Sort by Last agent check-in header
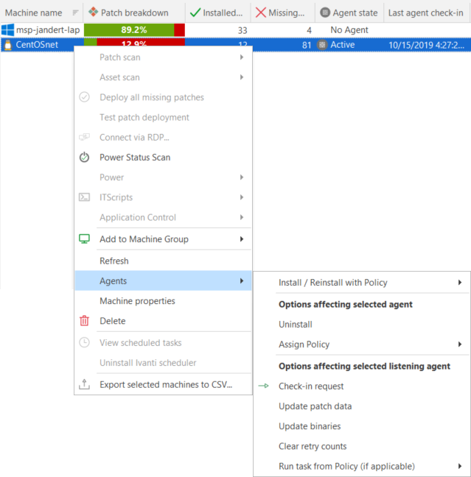471x477 pixels. [x=426, y=13]
